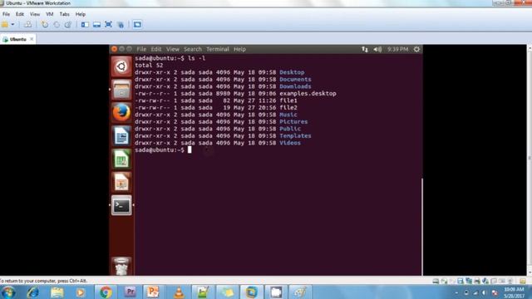Open terminal Search menu
Image resolution: width=532 pixels, height=299 pixels.
[x=193, y=49]
